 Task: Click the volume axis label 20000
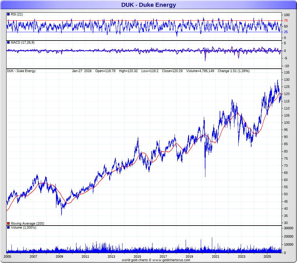click(x=288, y=236)
